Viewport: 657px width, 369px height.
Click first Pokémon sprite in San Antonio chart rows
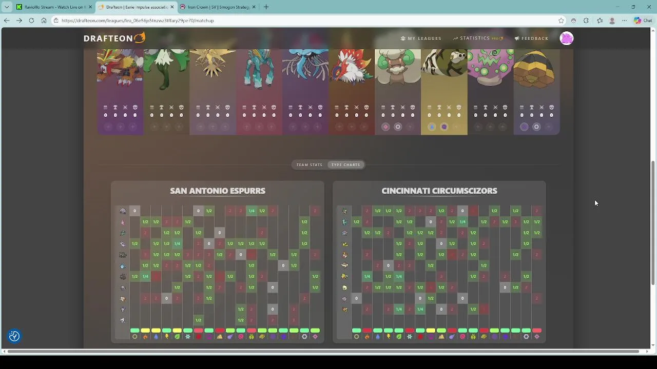(x=123, y=211)
